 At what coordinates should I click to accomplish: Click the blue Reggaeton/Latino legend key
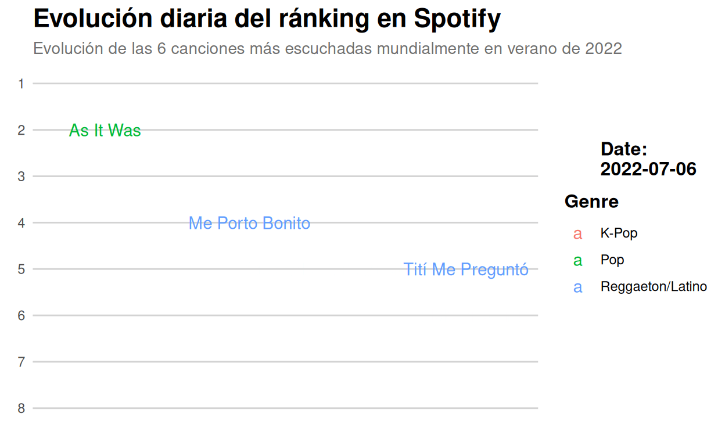click(x=577, y=287)
